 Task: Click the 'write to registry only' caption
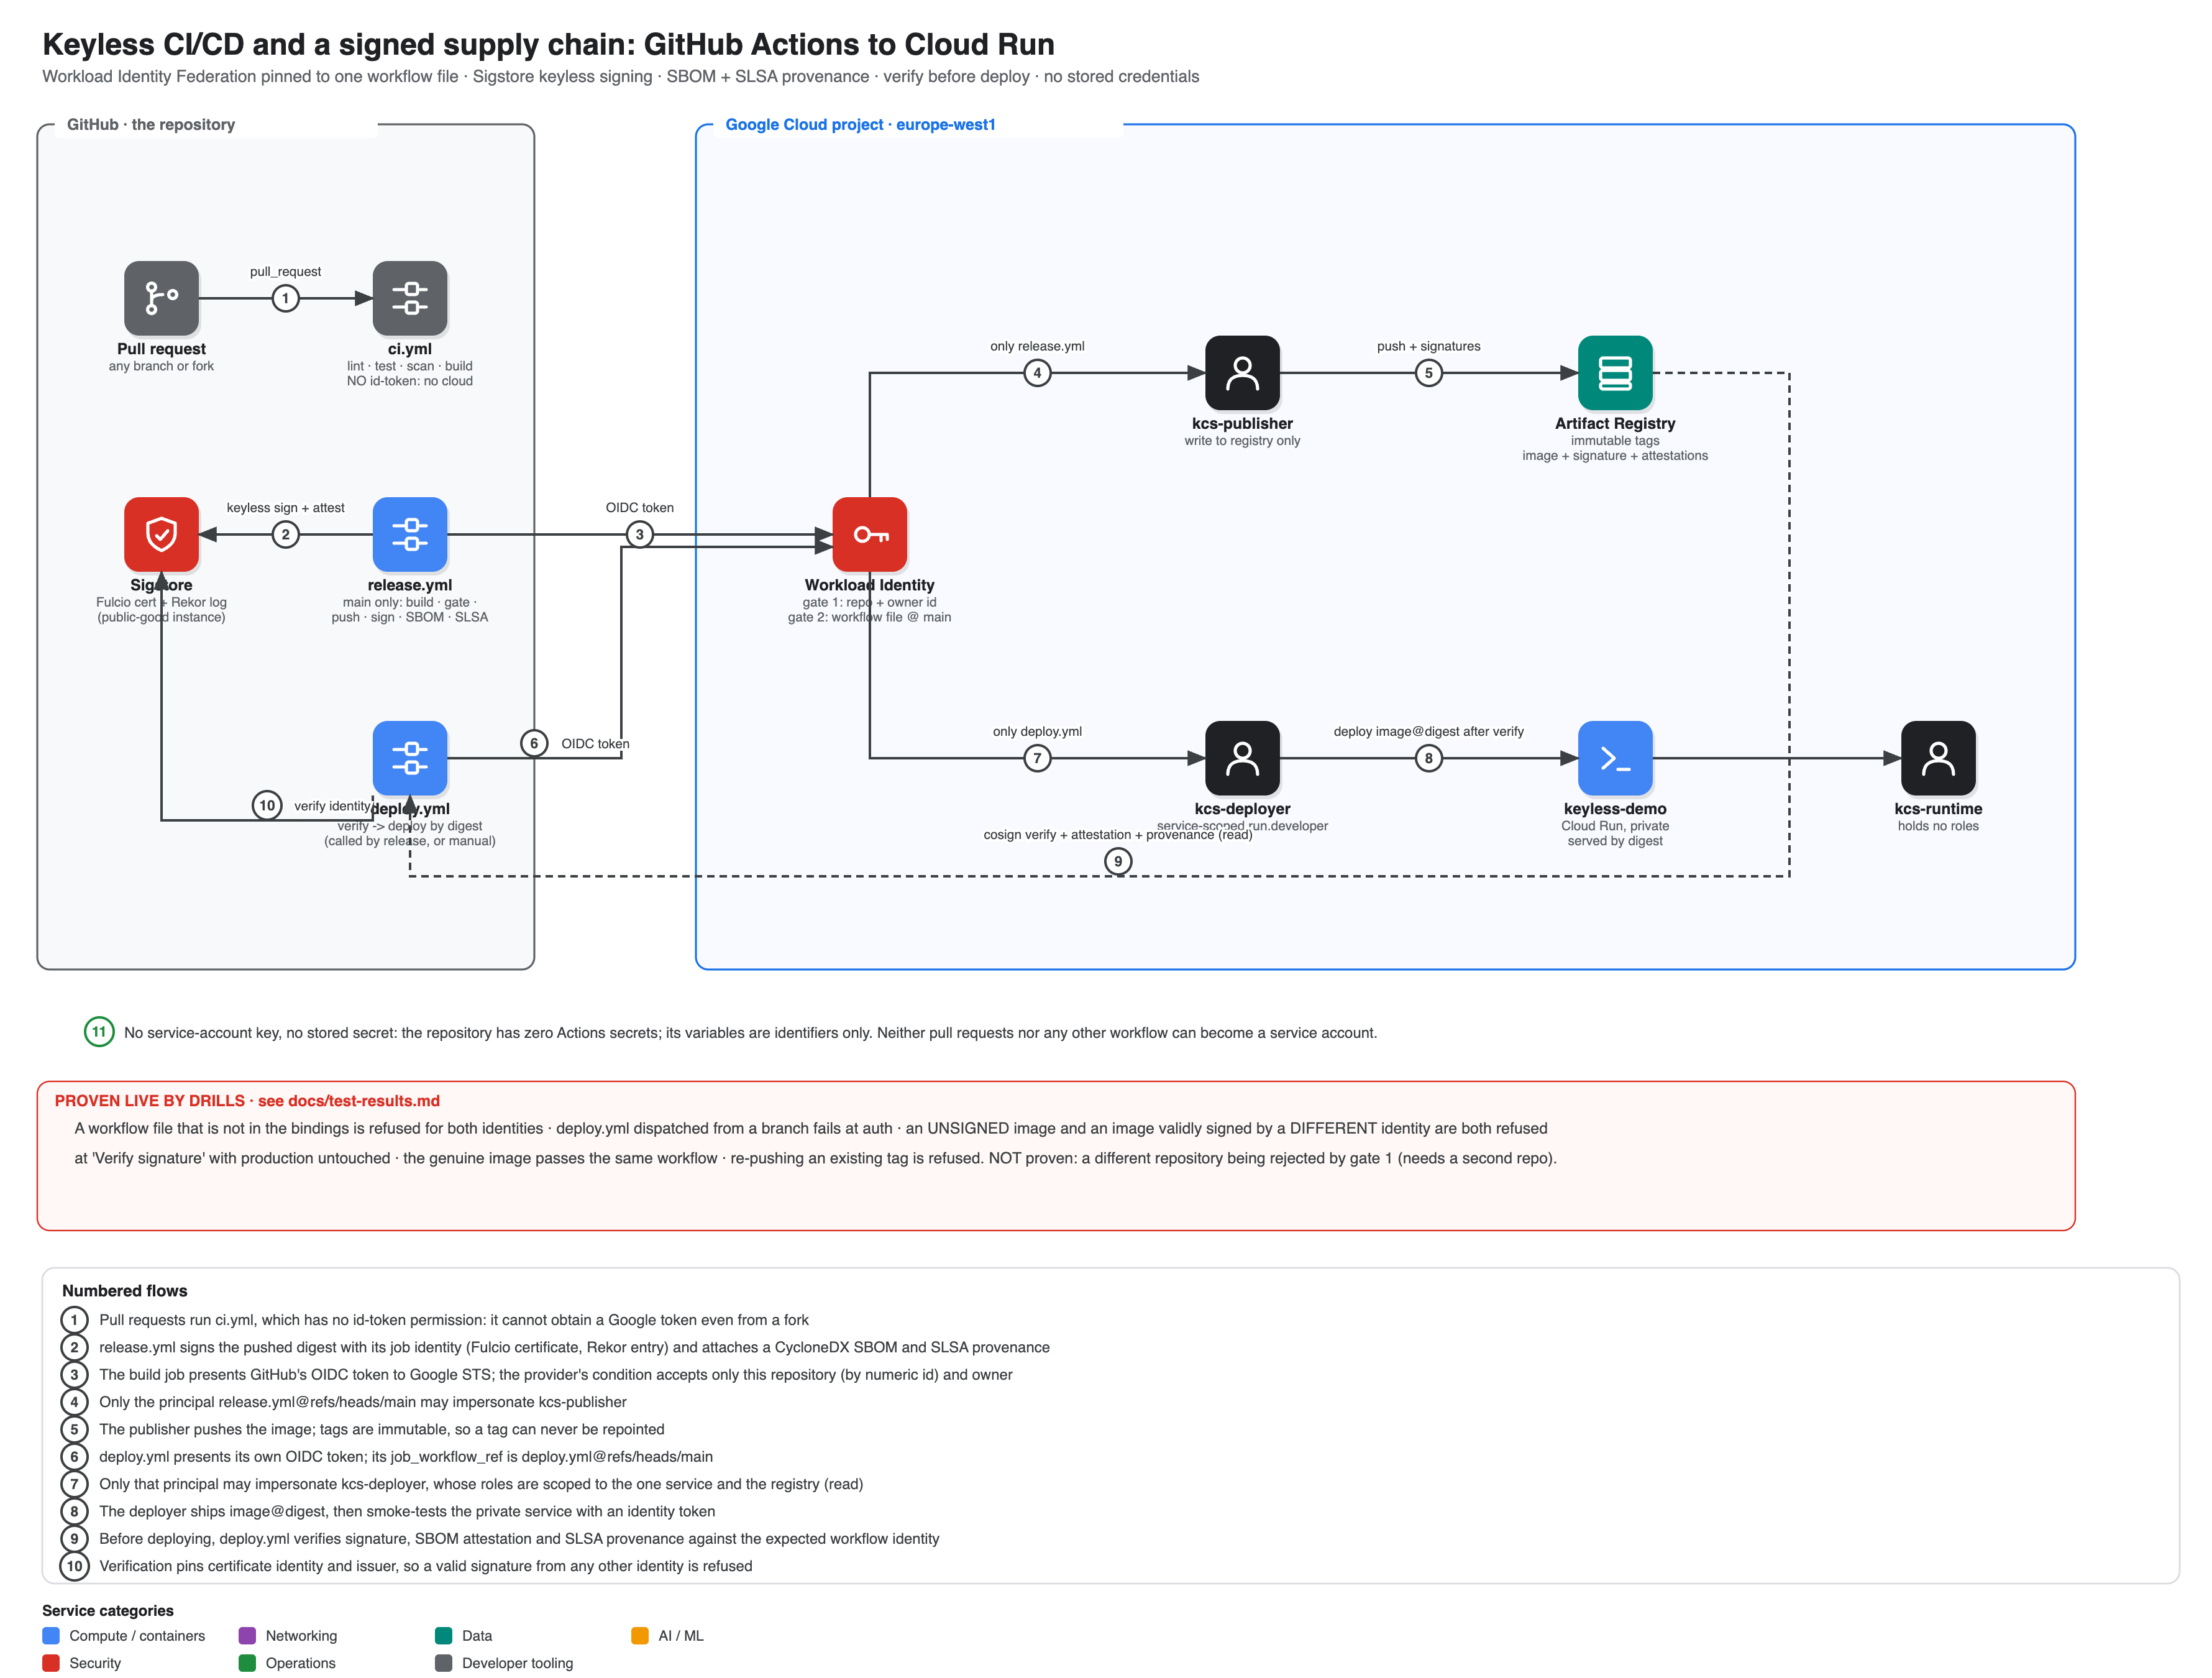1242,441
